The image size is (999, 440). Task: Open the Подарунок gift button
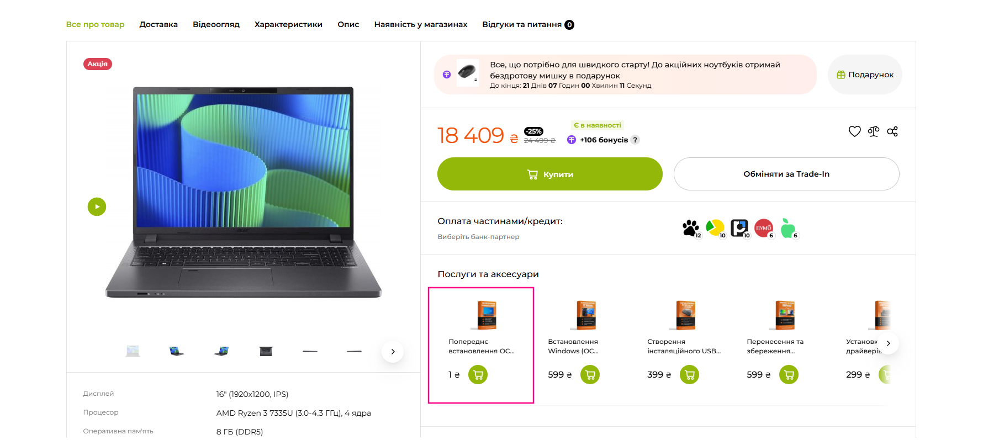[x=865, y=75]
